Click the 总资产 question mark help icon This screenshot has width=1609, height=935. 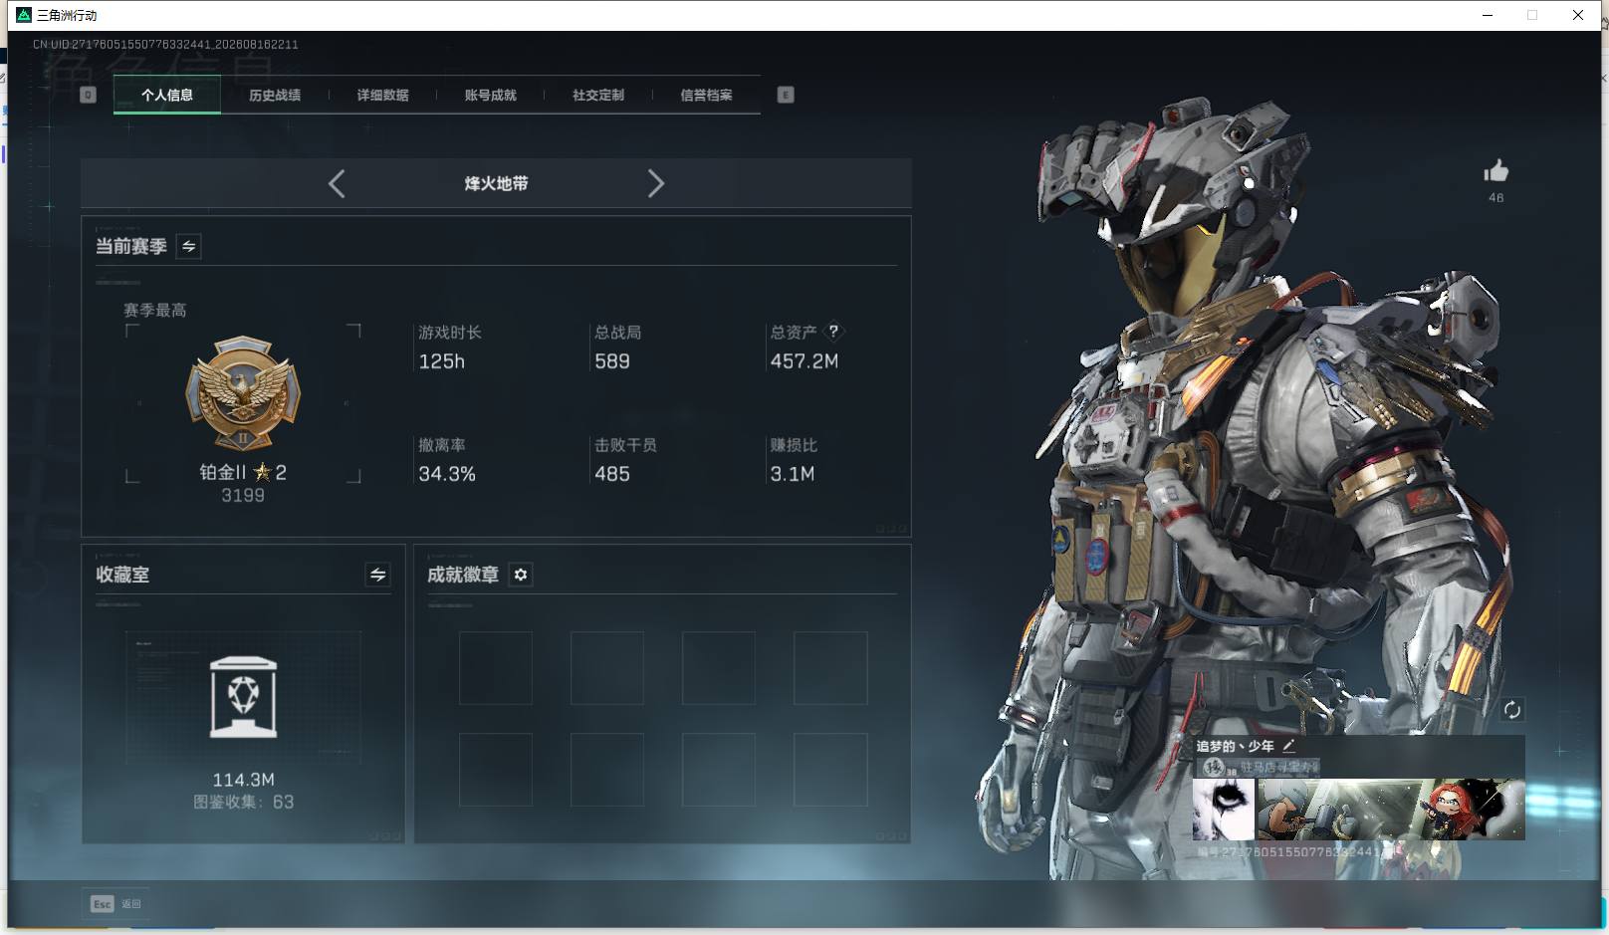[833, 331]
